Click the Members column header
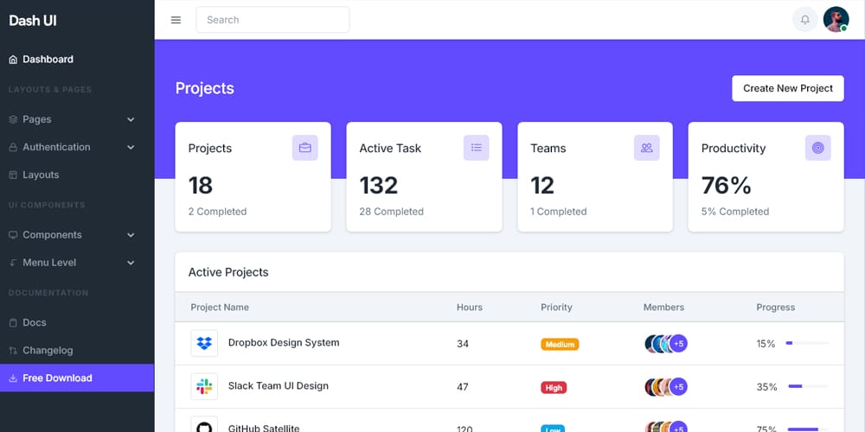Viewport: 865px width, 432px height. point(663,308)
